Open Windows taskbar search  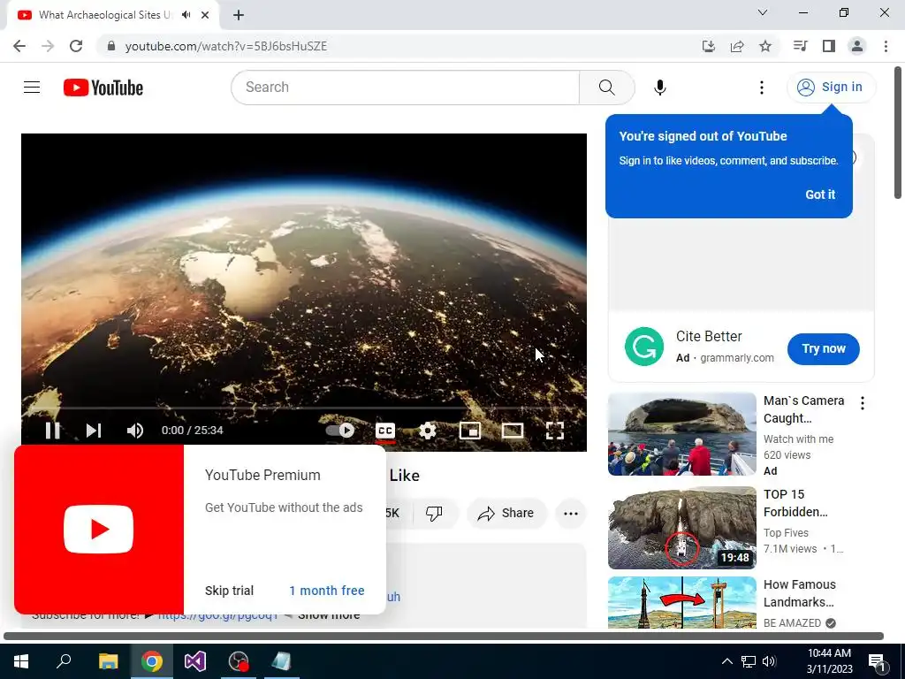coord(64,661)
